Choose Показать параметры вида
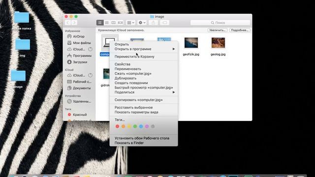315x177 pixels. (143, 112)
